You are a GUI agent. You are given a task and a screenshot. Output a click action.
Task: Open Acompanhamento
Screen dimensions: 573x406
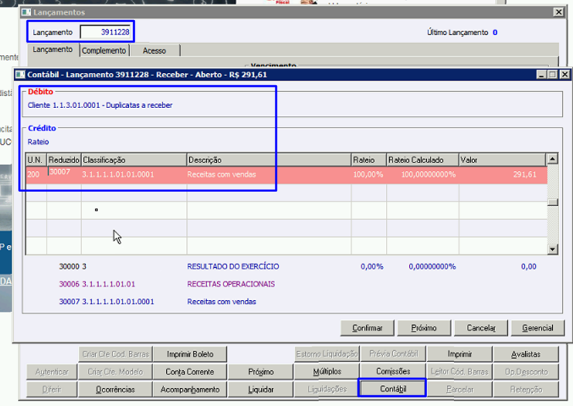tap(190, 390)
